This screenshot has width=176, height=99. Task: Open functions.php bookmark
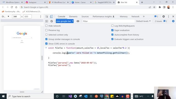pyautogui.click(x=11, y=12)
